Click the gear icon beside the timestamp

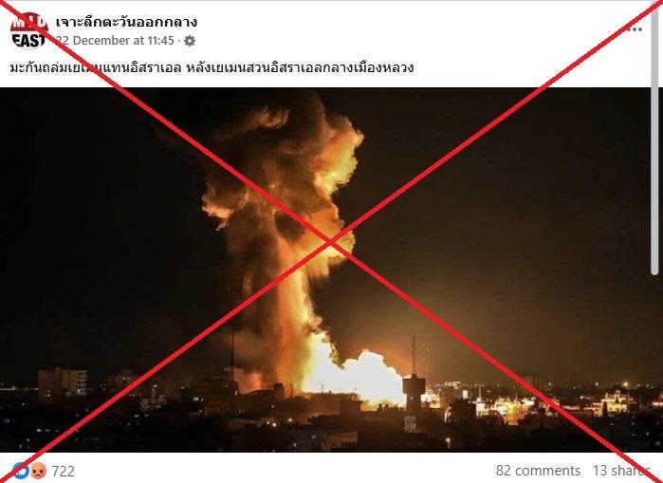(x=190, y=41)
